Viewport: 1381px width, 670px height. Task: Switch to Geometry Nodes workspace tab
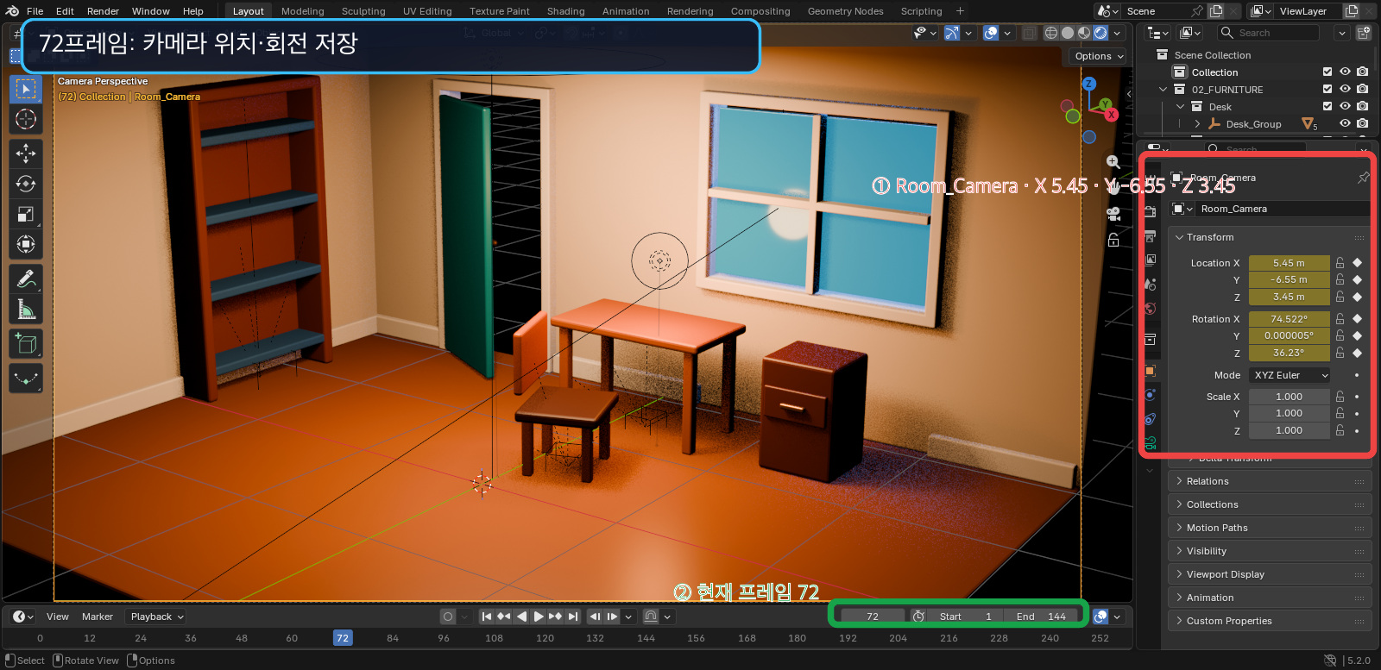point(845,11)
